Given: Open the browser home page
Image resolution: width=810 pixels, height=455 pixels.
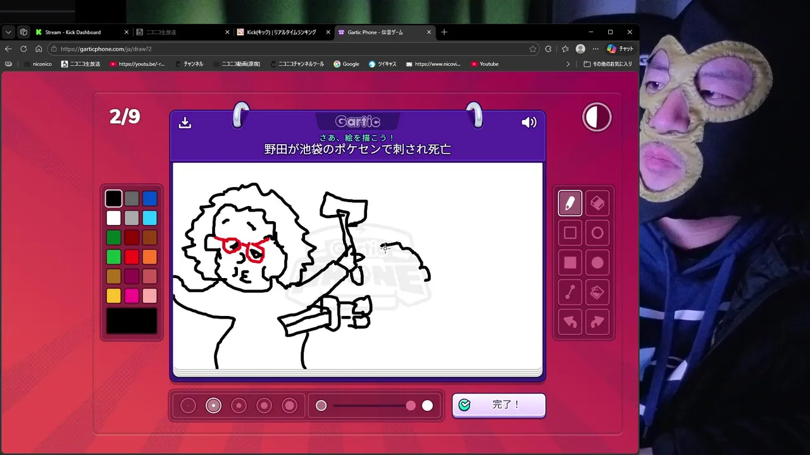Looking at the screenshot, I should [39, 49].
